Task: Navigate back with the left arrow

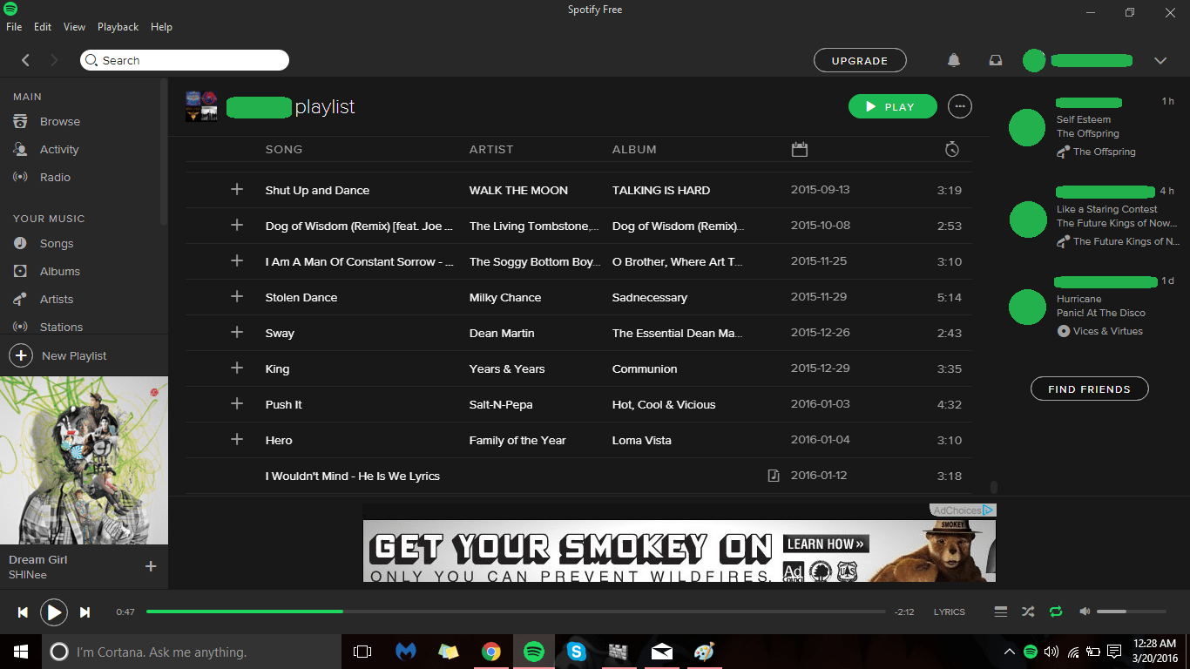Action: click(25, 60)
